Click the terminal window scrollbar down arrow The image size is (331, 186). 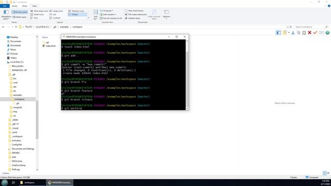click(187, 109)
